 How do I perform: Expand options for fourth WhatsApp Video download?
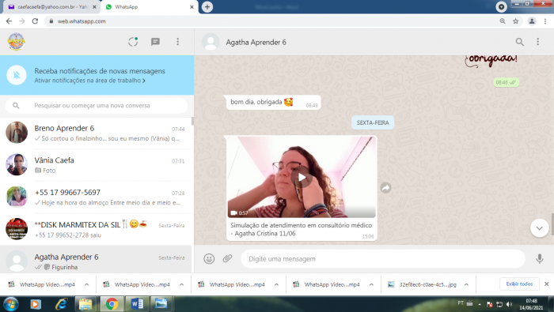pyautogui.click(x=371, y=284)
